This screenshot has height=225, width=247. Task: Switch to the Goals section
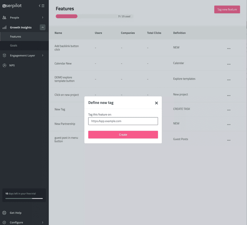(14, 46)
